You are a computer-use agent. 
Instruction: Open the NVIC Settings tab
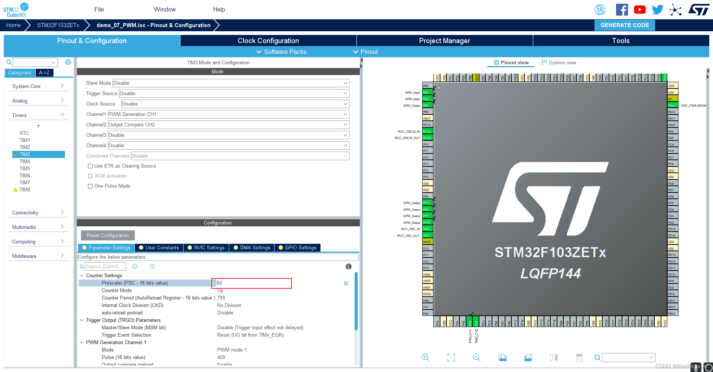pyautogui.click(x=206, y=248)
